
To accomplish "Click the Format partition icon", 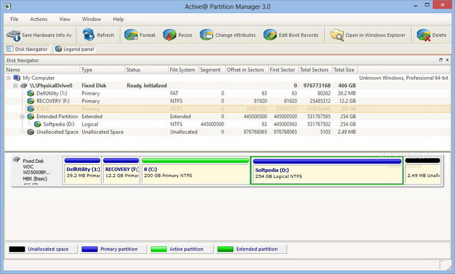I will [131, 35].
